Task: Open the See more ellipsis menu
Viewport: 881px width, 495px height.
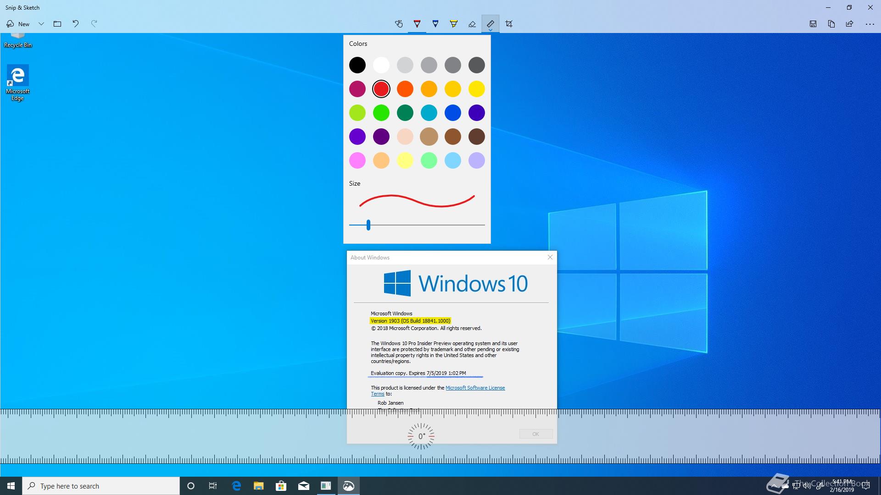Action: click(870, 24)
